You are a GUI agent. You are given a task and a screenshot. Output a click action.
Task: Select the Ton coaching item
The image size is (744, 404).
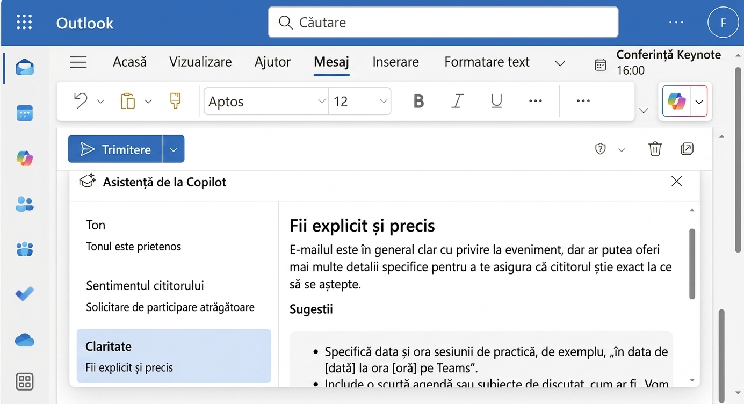[174, 235]
